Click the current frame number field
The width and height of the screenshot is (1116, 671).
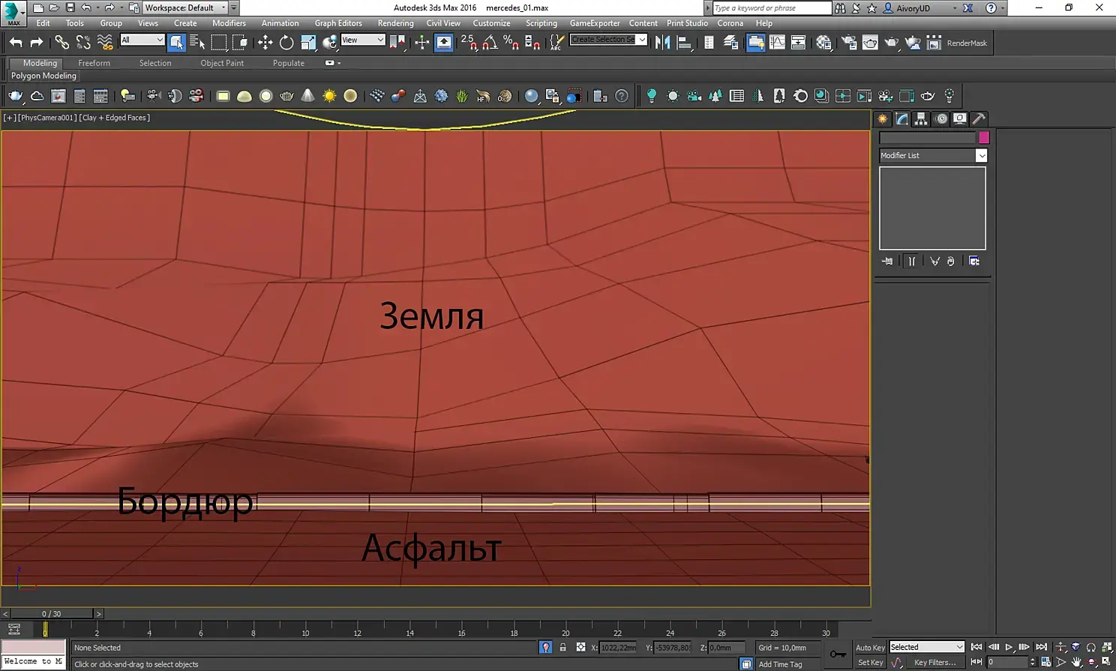[1007, 662]
